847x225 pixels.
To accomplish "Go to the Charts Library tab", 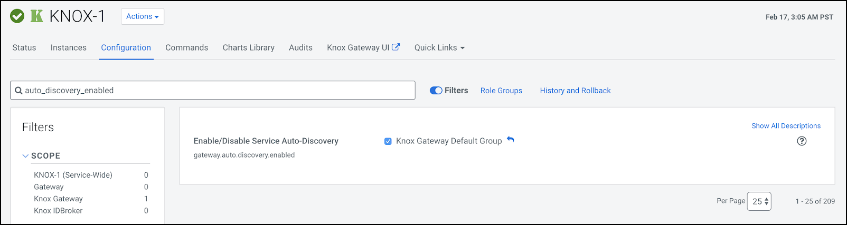I will [x=249, y=47].
